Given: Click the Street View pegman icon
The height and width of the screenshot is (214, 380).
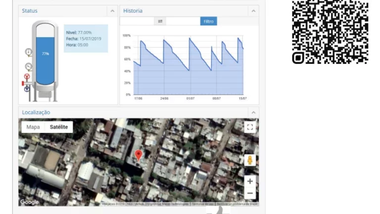Looking at the screenshot, I should 250,160.
